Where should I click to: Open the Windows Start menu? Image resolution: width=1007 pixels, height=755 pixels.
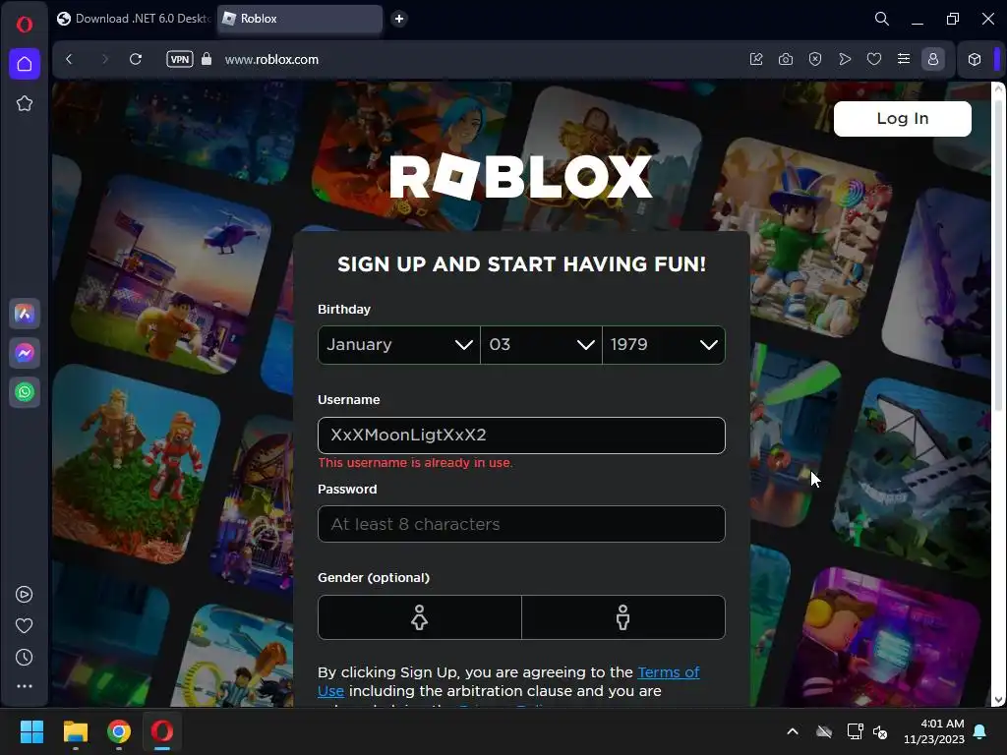31,731
